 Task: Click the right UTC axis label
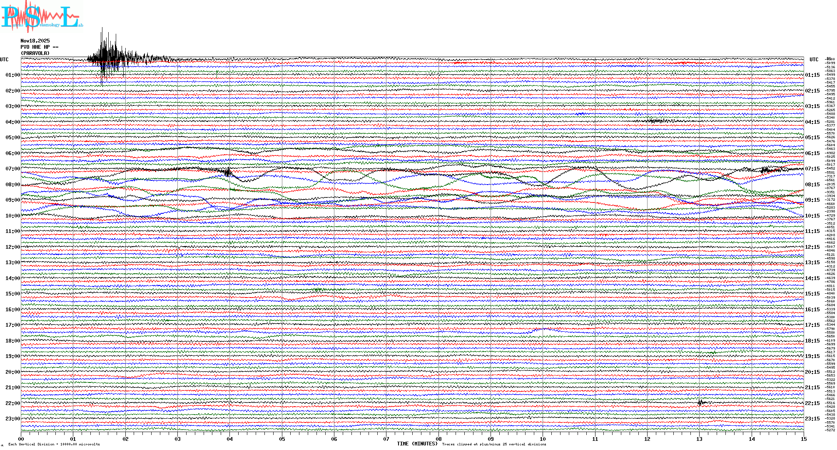(814, 60)
